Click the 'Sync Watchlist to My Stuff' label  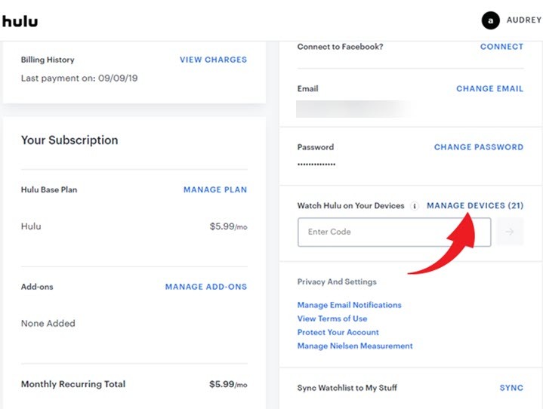tap(347, 388)
